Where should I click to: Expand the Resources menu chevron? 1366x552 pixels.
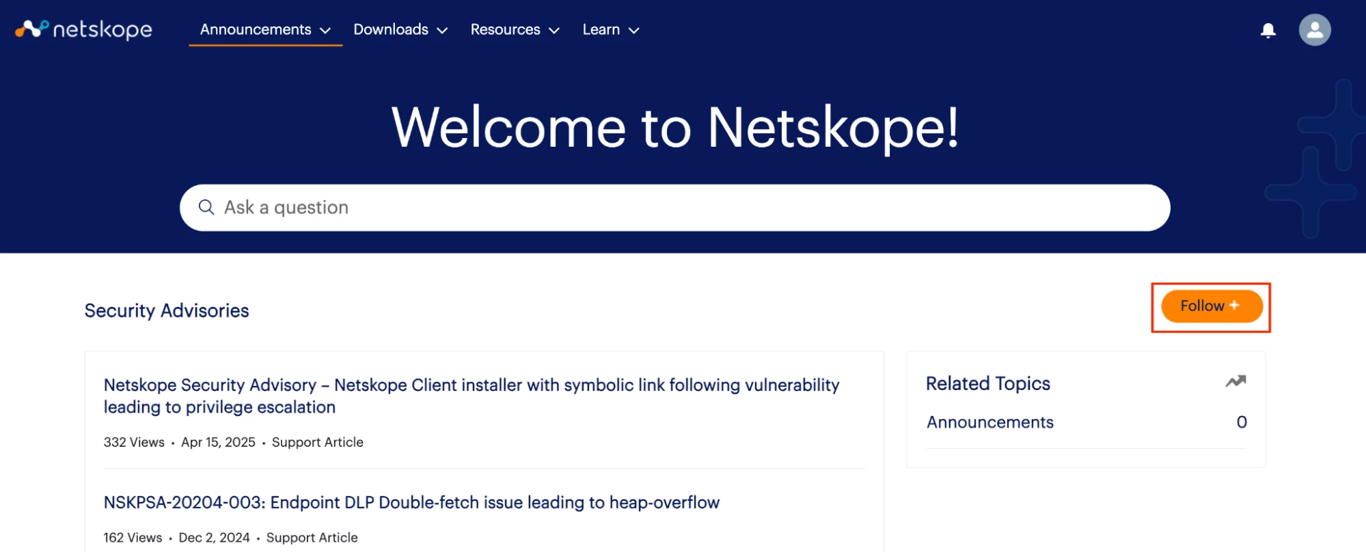pos(554,31)
